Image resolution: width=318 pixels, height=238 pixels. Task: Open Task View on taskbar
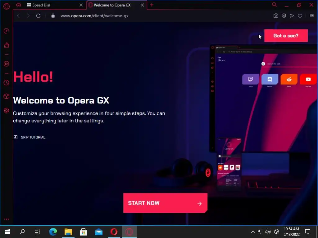[37, 232]
